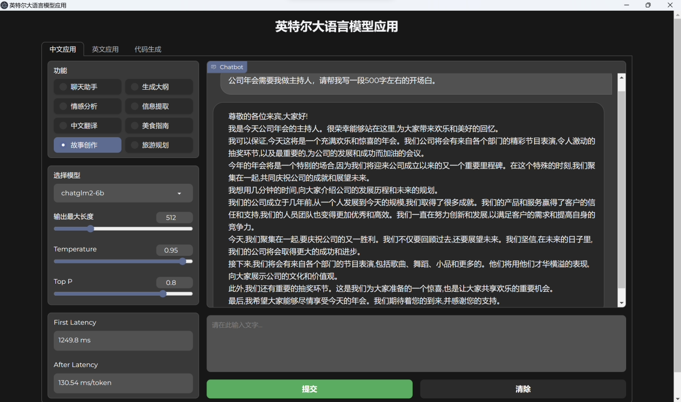Image resolution: width=681 pixels, height=402 pixels.
Task: Edit the Temperature value 0.95
Action: [x=174, y=250]
